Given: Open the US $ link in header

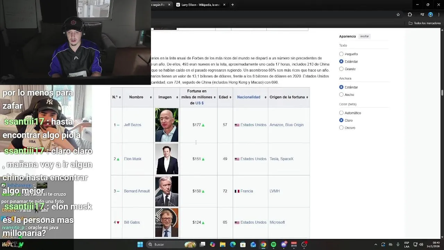Looking at the screenshot, I should tap(199, 103).
